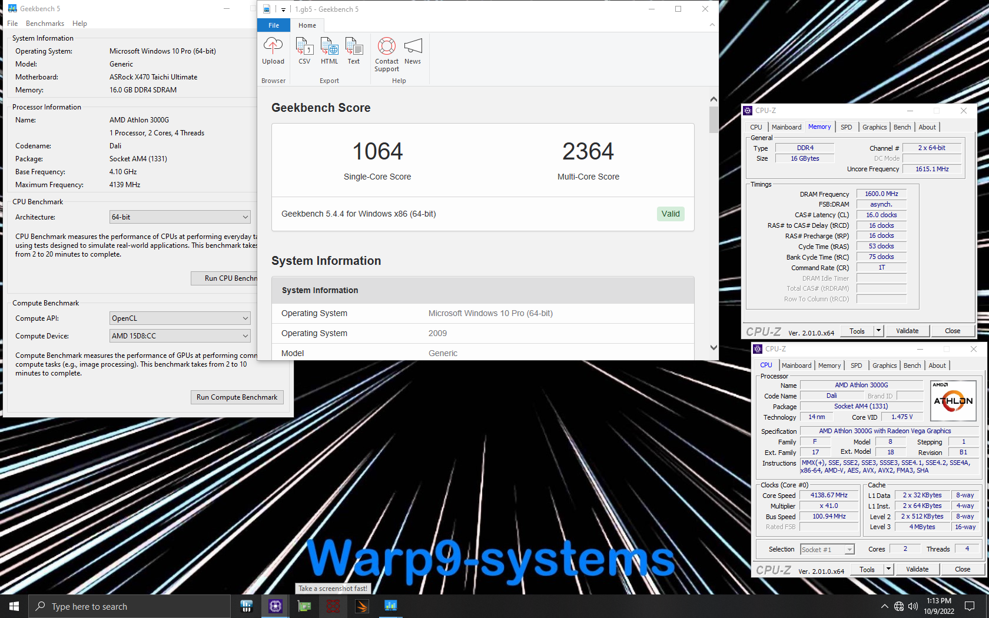Click Validate in CPU-Z Memory window
This screenshot has height=618, width=989.
pyautogui.click(x=907, y=331)
